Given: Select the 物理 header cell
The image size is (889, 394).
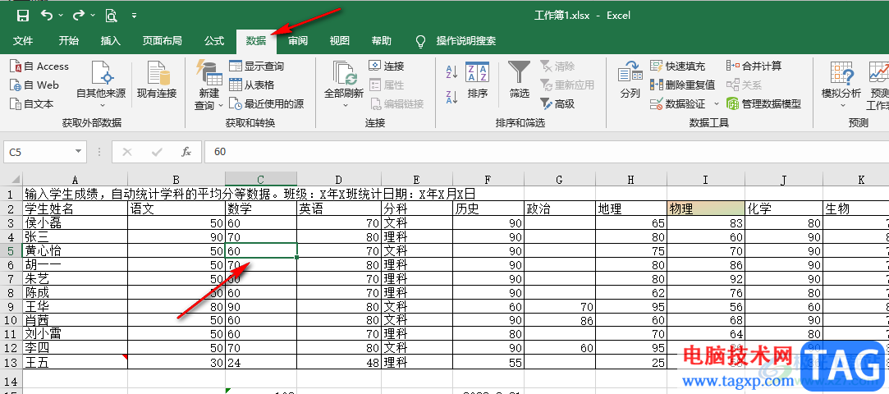Looking at the screenshot, I should point(706,208).
